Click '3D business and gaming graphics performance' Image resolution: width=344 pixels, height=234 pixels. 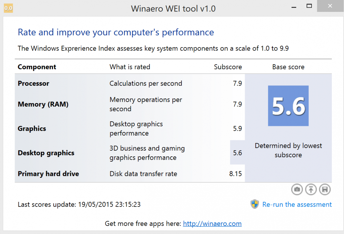147,153
